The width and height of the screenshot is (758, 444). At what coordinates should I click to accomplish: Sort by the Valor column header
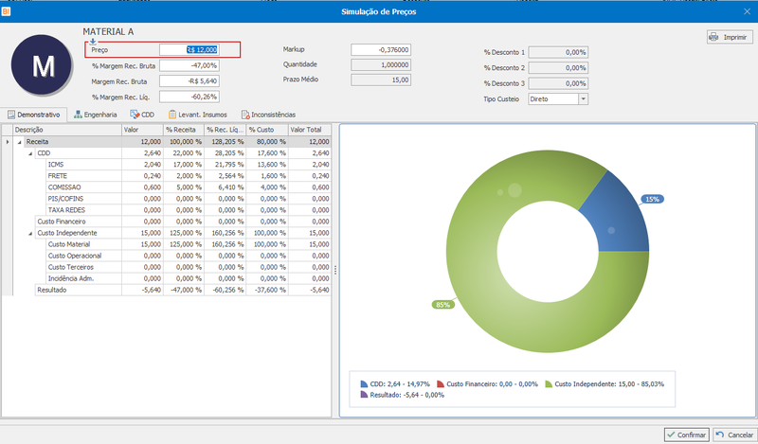(143, 130)
